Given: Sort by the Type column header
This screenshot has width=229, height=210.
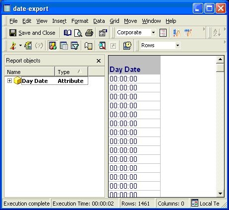Looking at the screenshot, I should (x=71, y=72).
